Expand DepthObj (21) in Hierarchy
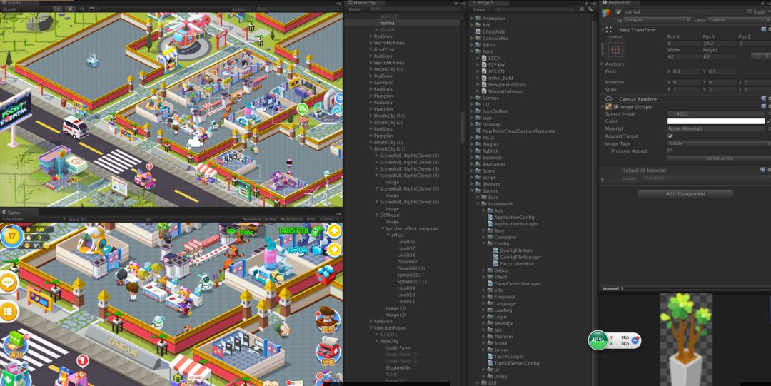Screen dimensions: 771x386 [x=372, y=148]
